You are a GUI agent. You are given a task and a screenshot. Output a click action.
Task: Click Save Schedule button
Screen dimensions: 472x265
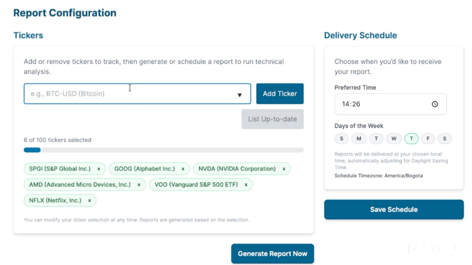coord(393,210)
